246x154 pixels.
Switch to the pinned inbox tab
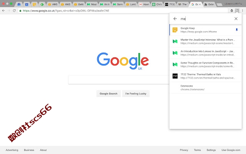point(19,4)
